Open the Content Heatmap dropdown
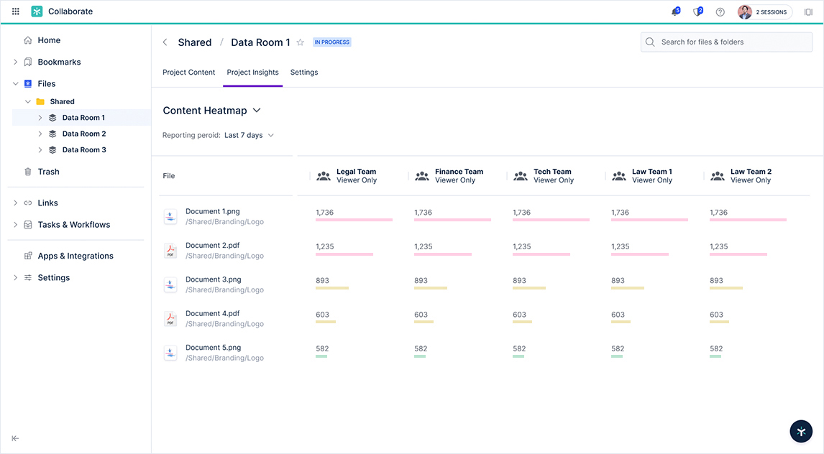The width and height of the screenshot is (824, 454). [257, 111]
